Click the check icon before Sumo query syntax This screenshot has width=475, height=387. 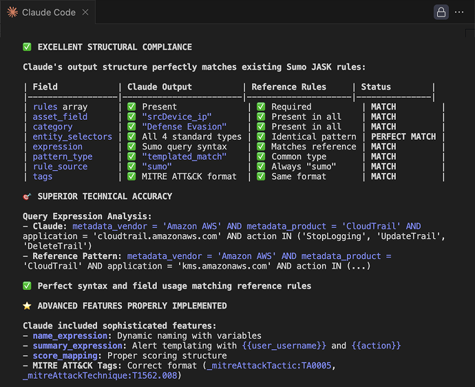131,147
